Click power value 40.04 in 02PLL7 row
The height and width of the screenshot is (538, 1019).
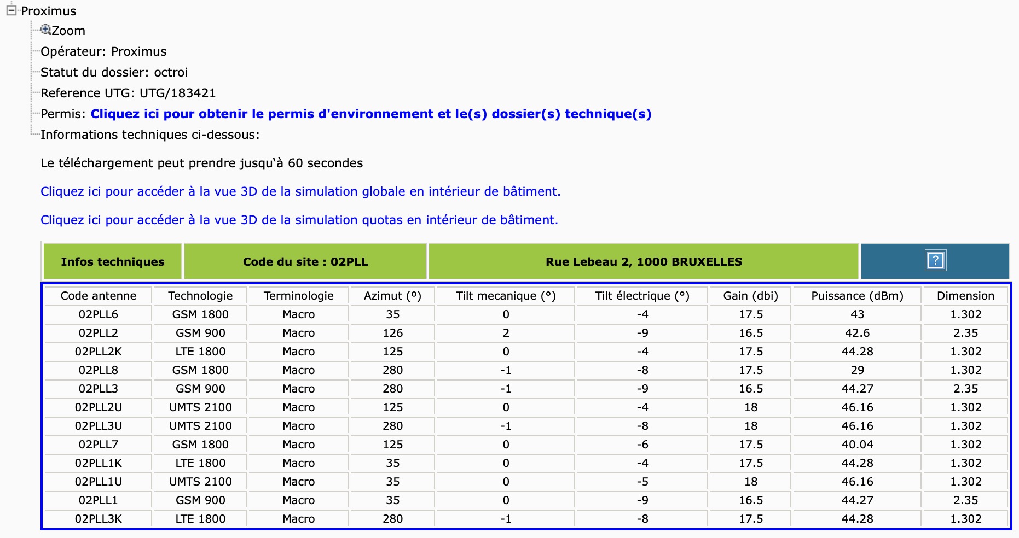tap(857, 445)
